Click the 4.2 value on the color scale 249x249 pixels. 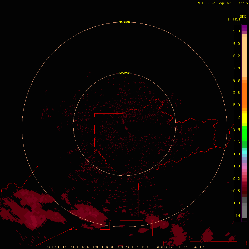[x=237, y=117]
